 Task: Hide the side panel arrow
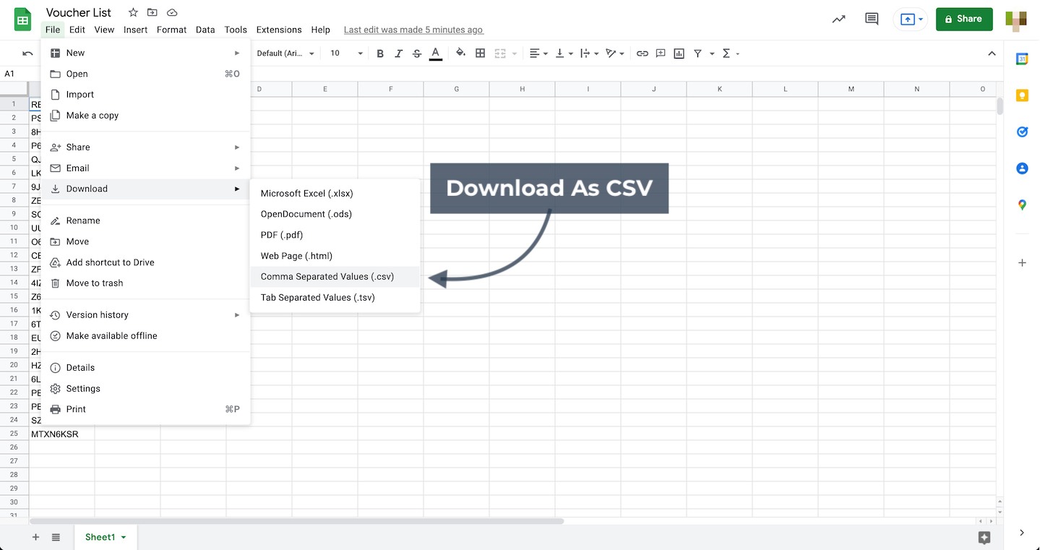coord(1022,533)
